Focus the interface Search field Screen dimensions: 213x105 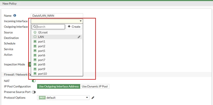coord(48,27)
